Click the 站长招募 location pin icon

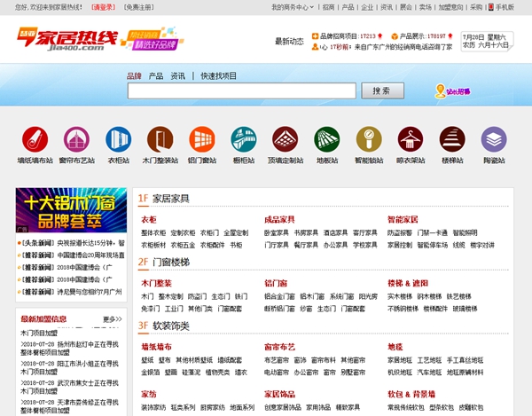tap(440, 91)
